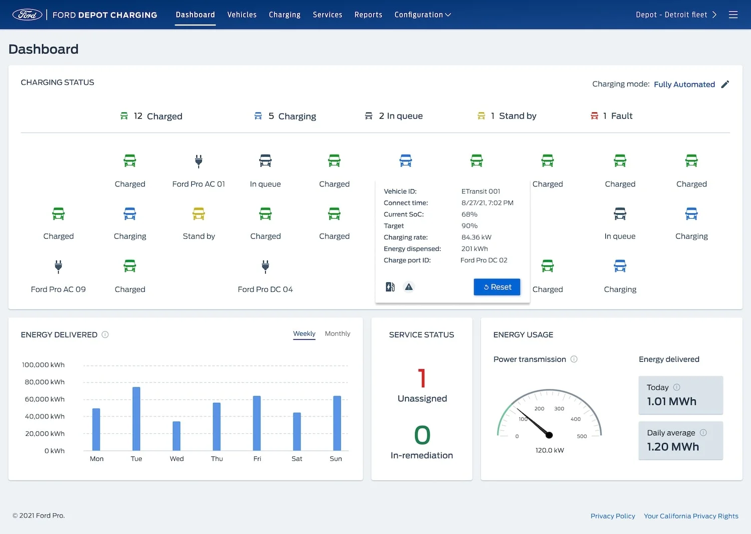Click the green vehicle icon beside 12 Charged
The image size is (751, 534).
(x=124, y=116)
